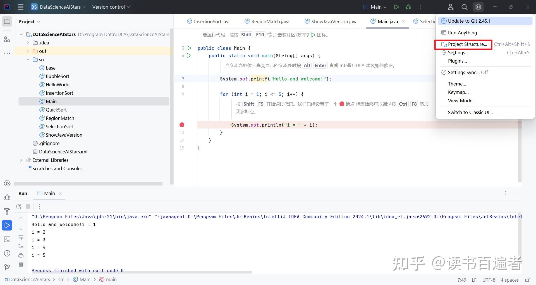
Task: Print console output using printer icon
Action: click(x=21, y=255)
